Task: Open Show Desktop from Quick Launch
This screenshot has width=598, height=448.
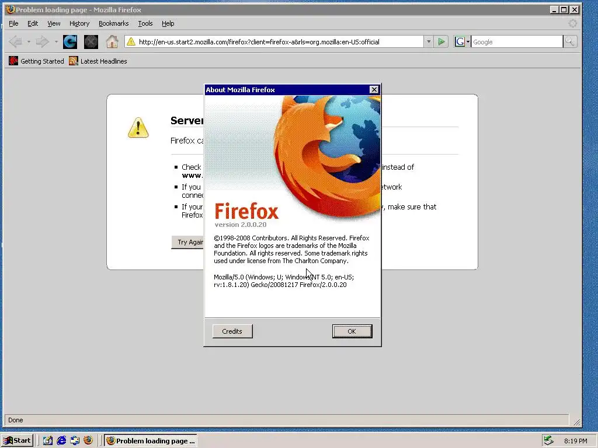Action: click(47, 440)
